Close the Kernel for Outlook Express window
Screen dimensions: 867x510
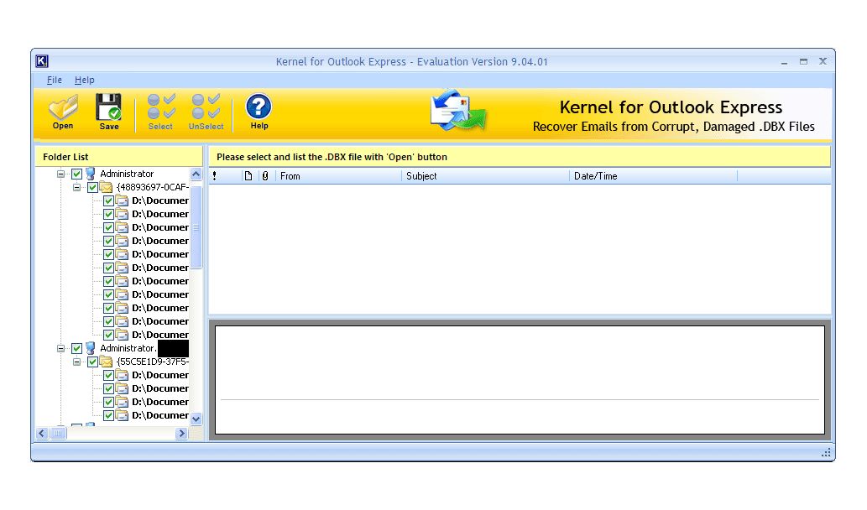[823, 62]
